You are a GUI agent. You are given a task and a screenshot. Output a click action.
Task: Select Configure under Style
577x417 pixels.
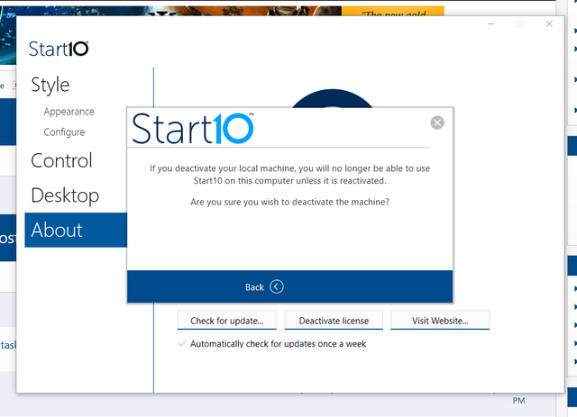64,132
